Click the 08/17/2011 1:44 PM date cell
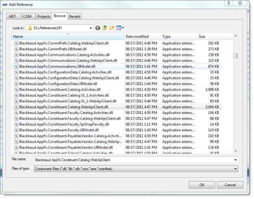The height and width of the screenshot is (199, 254). 141,84
